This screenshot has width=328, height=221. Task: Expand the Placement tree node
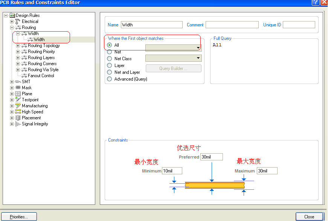[x=12, y=118]
